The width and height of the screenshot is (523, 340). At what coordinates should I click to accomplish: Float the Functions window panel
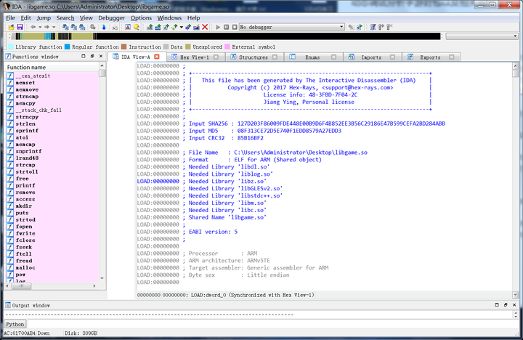tap(93, 57)
